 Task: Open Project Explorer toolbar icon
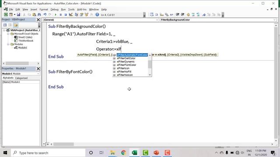pos(77,15)
